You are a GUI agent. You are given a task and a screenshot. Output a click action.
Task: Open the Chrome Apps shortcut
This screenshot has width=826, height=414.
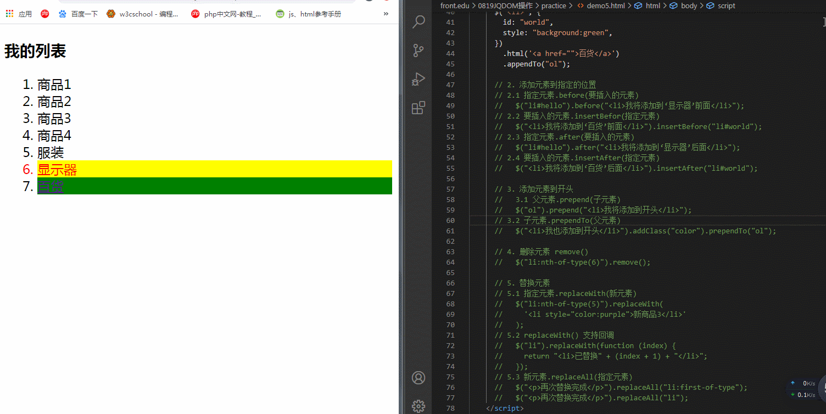19,14
